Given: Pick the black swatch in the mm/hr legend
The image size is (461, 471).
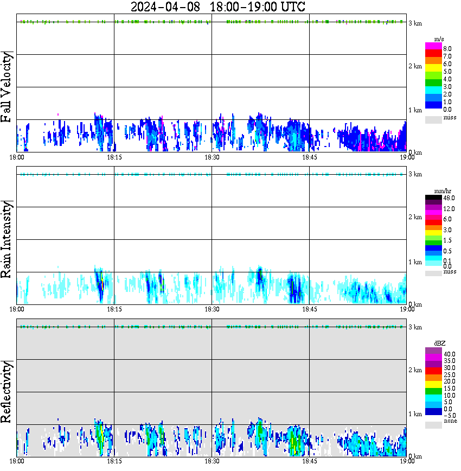Looking at the screenshot, I should click(433, 198).
